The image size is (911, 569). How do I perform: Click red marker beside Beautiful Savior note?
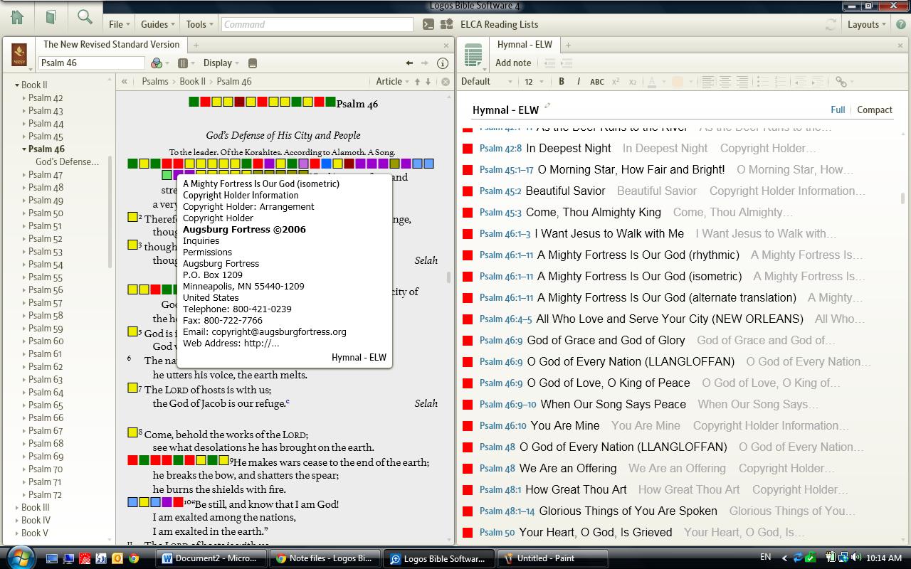tap(468, 191)
